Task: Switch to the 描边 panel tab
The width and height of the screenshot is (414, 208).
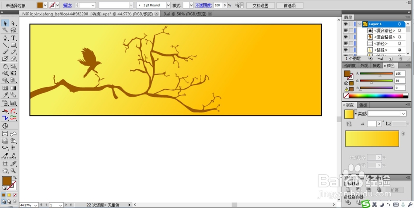Action: click(376, 66)
